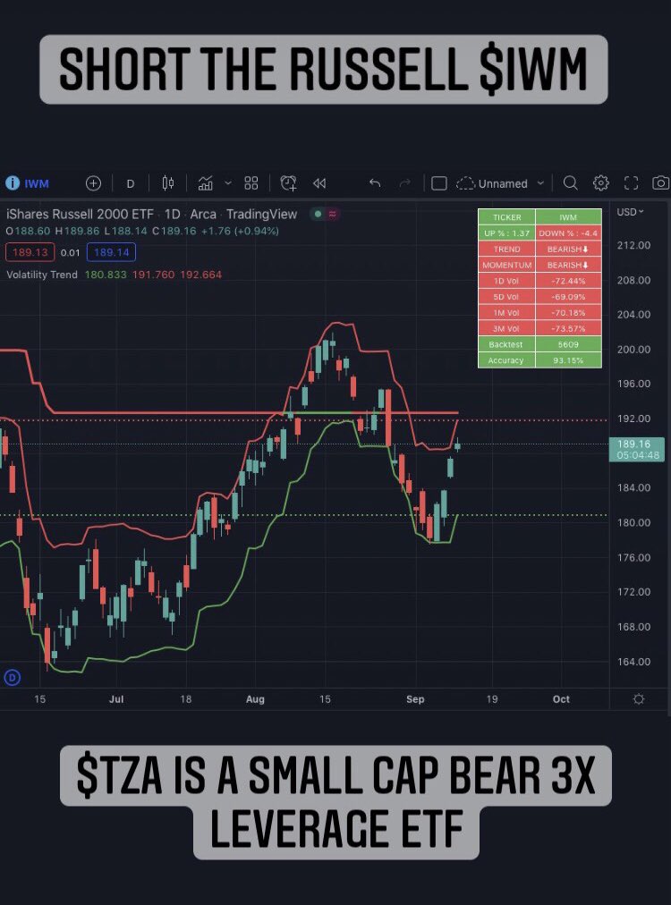Click the Backtest 5609 value cell

568,344
